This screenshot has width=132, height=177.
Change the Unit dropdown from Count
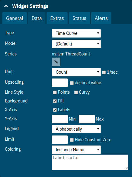coord(76,72)
